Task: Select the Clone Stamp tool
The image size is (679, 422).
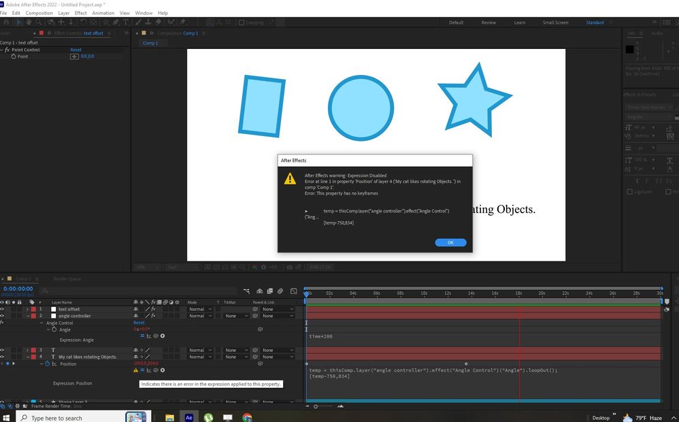Action: point(148,22)
